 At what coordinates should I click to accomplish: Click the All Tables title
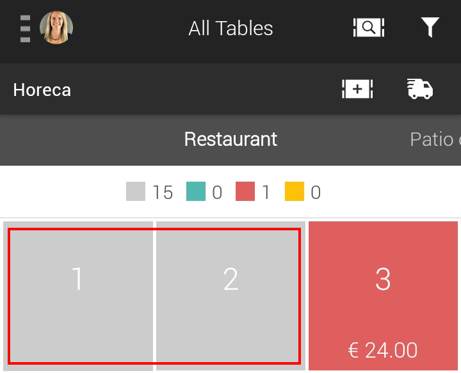coord(230,29)
